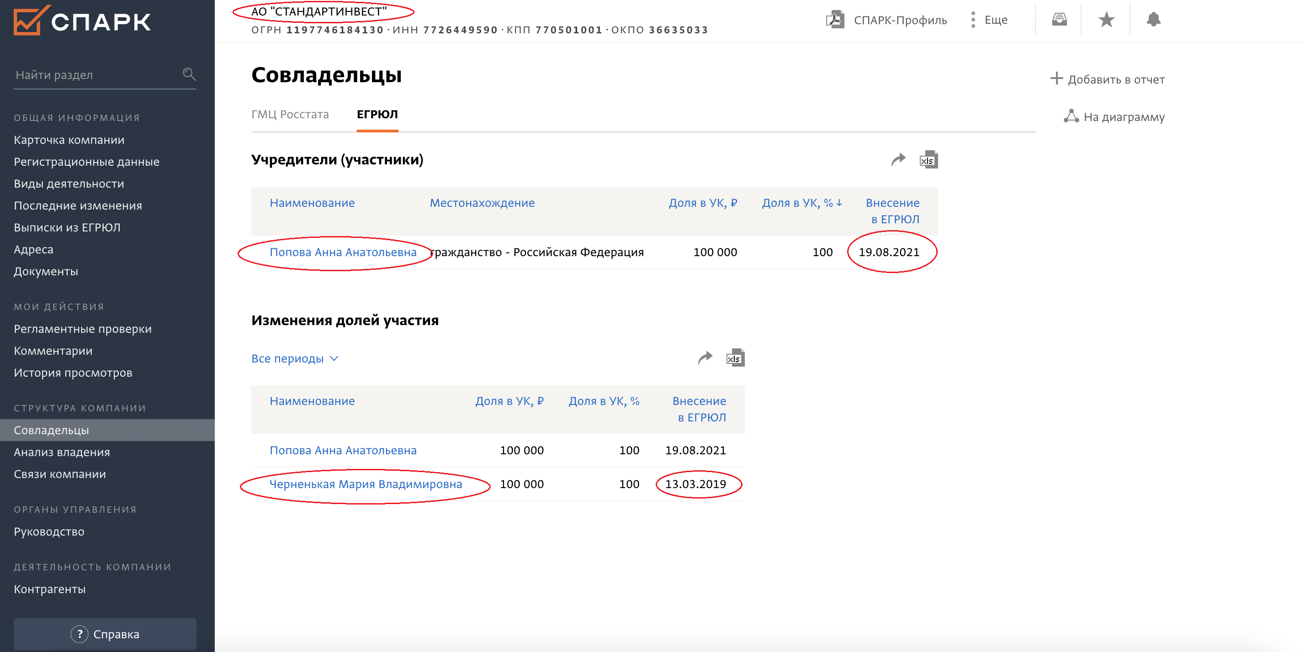Switch to the ГМЦ Росстата tab

(290, 115)
